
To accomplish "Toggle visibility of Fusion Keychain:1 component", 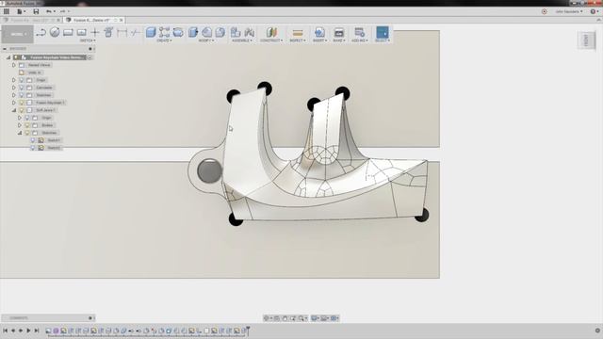I will pos(22,103).
